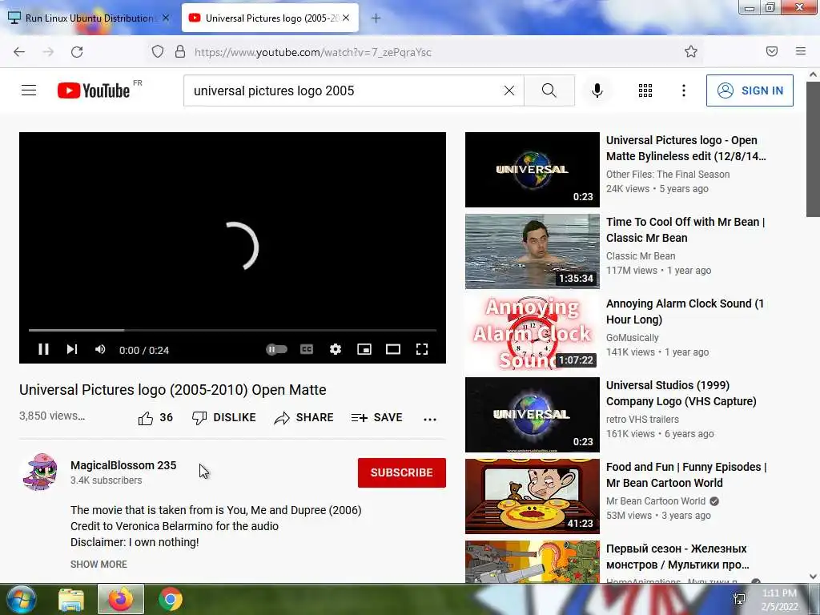Go back in the browser
The image size is (820, 615).
(x=19, y=52)
